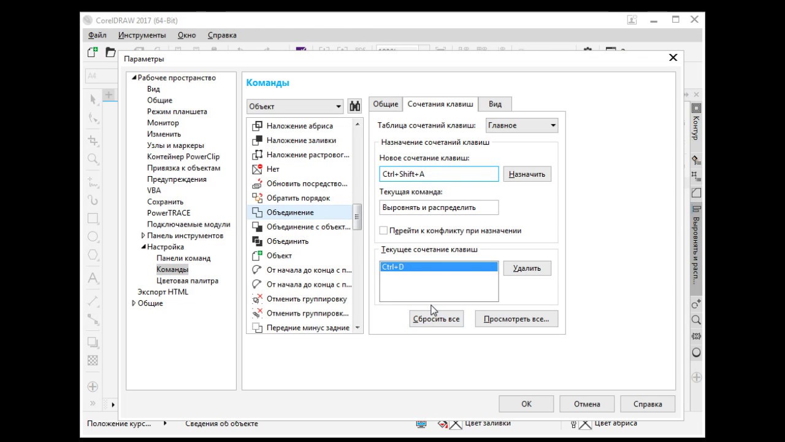Expand the Панель инструментов tree node

pyautogui.click(x=143, y=236)
